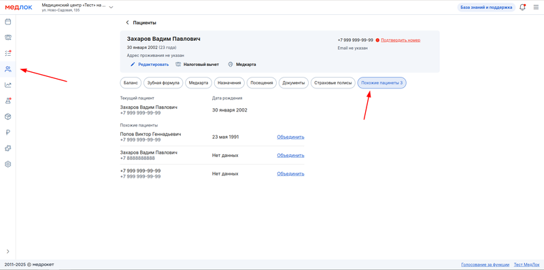Open the ruble finance sidebar icon
This screenshot has height=270, width=544.
pyautogui.click(x=7, y=132)
